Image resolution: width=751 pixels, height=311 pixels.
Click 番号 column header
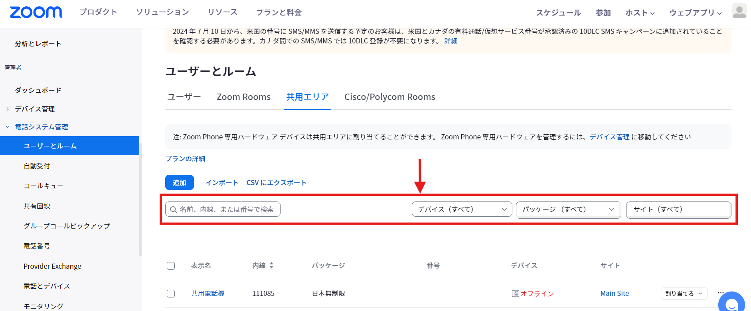(x=433, y=266)
